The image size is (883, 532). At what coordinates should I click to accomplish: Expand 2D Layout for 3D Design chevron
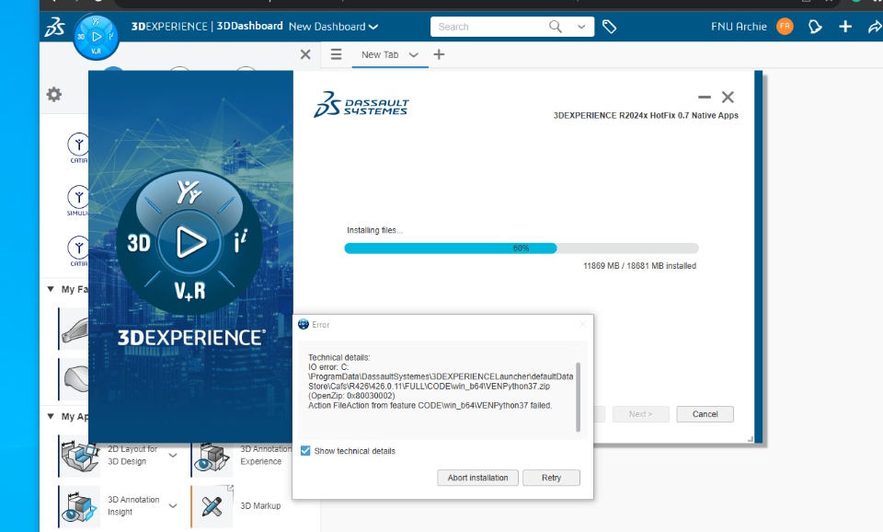click(x=173, y=456)
